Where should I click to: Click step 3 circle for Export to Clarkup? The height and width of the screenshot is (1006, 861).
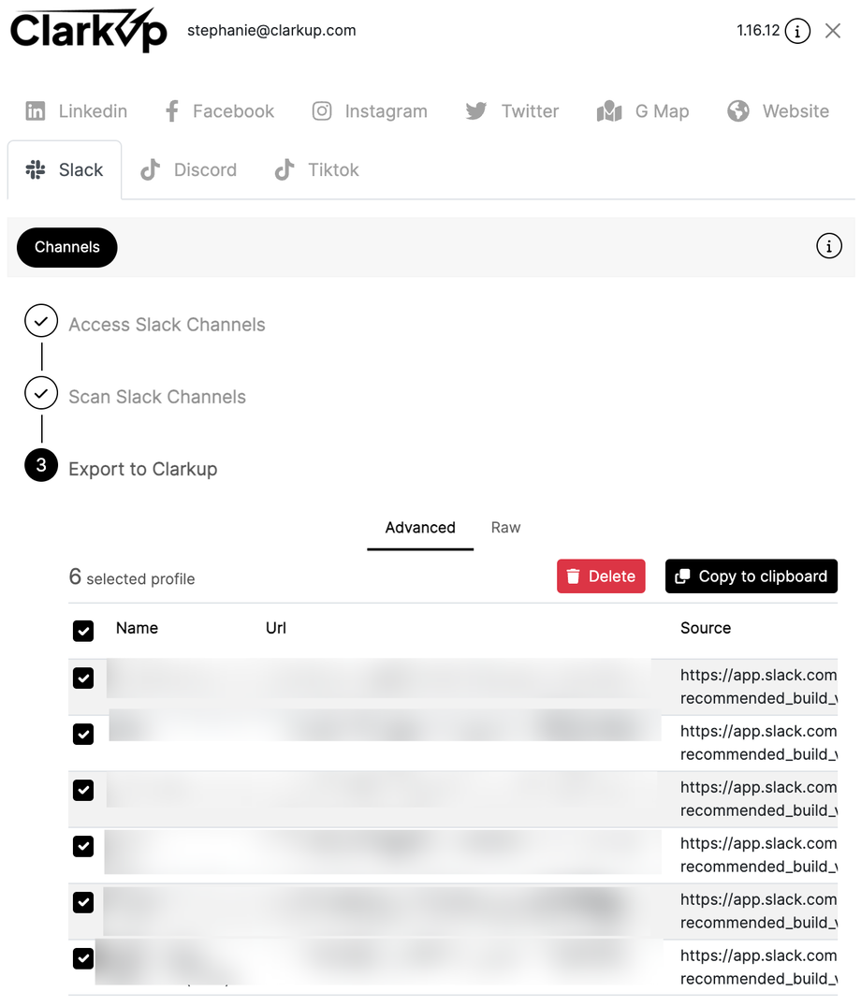pos(41,465)
